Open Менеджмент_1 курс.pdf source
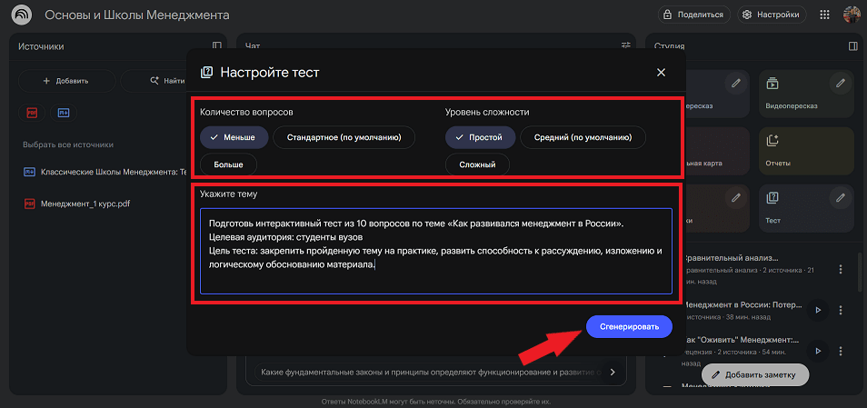The width and height of the screenshot is (867, 408). (x=85, y=204)
